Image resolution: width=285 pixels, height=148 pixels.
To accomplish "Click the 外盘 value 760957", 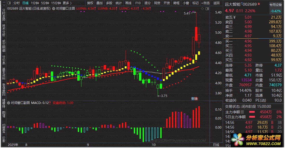I will (245, 85).
